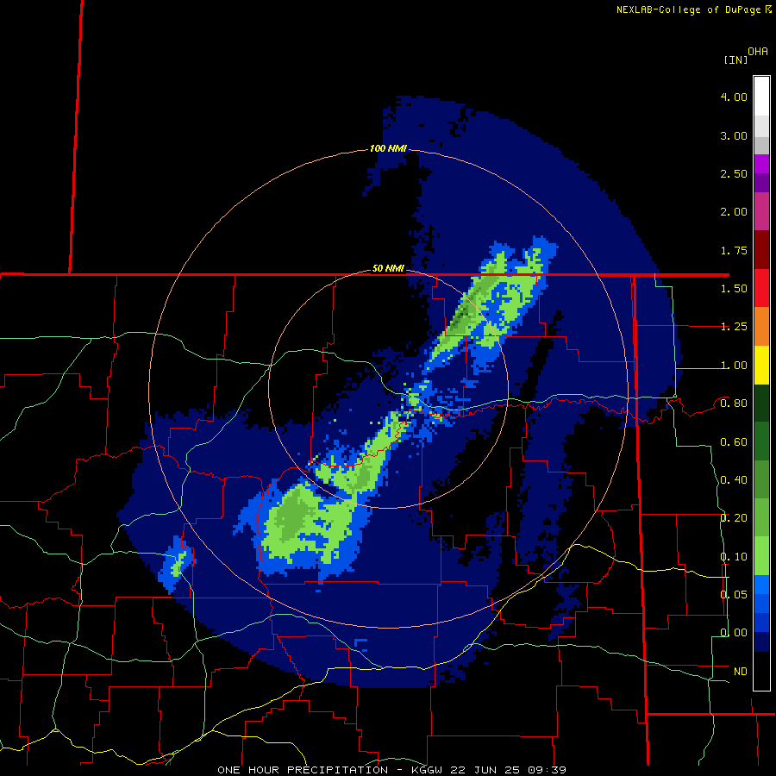The image size is (776, 776).
Task: Select the navy 0.00 legend swatch
Action: point(761,642)
